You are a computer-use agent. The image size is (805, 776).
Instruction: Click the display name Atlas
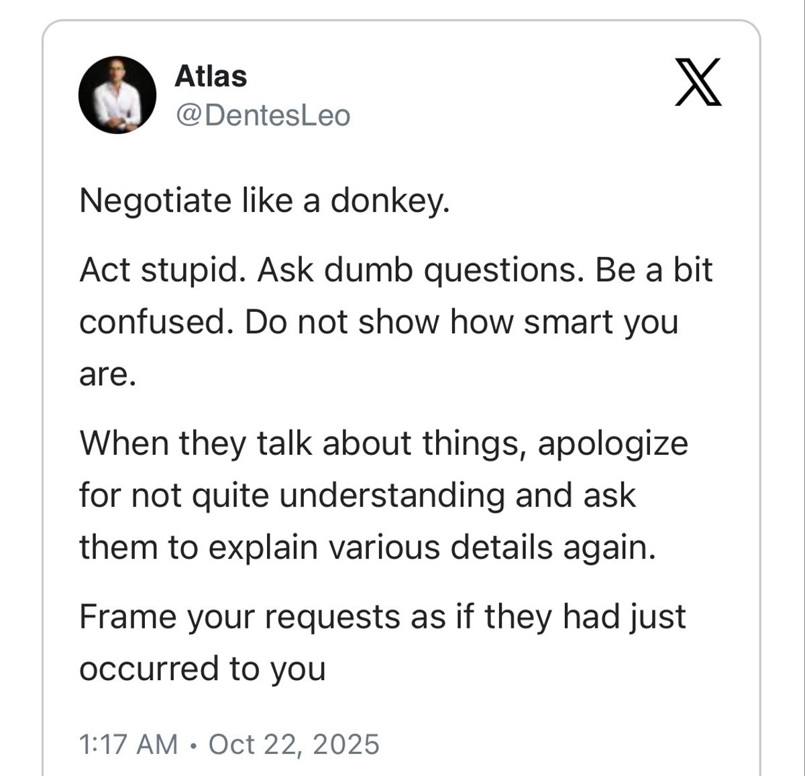[x=211, y=76]
